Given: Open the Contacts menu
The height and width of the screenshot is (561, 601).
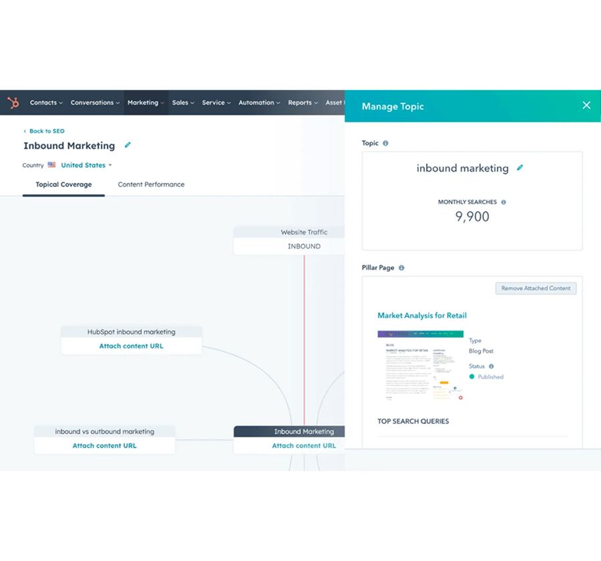Looking at the screenshot, I should (x=46, y=102).
